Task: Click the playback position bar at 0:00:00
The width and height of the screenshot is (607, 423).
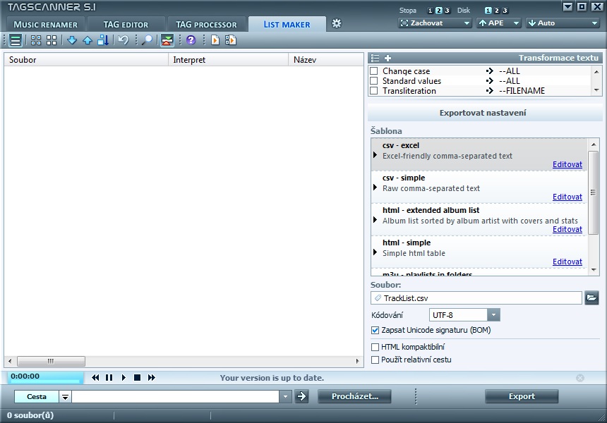Action: click(x=44, y=381)
